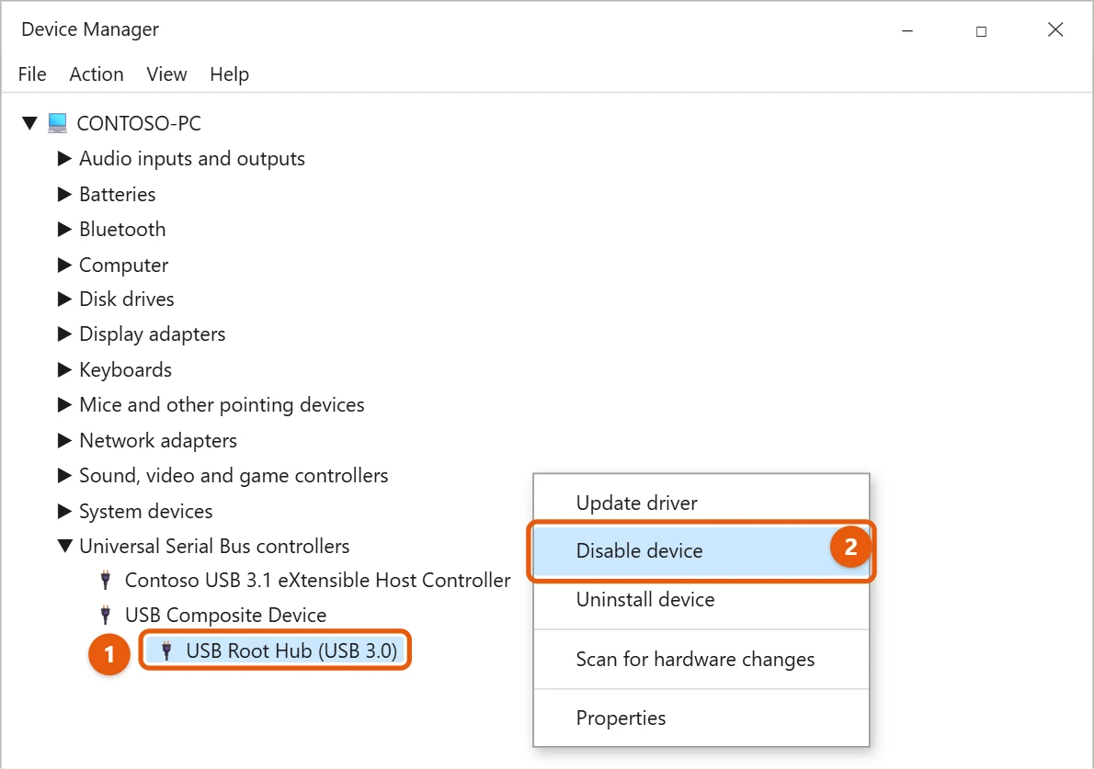The width and height of the screenshot is (1094, 769).
Task: Choose Update driver from context menu
Action: coord(701,503)
